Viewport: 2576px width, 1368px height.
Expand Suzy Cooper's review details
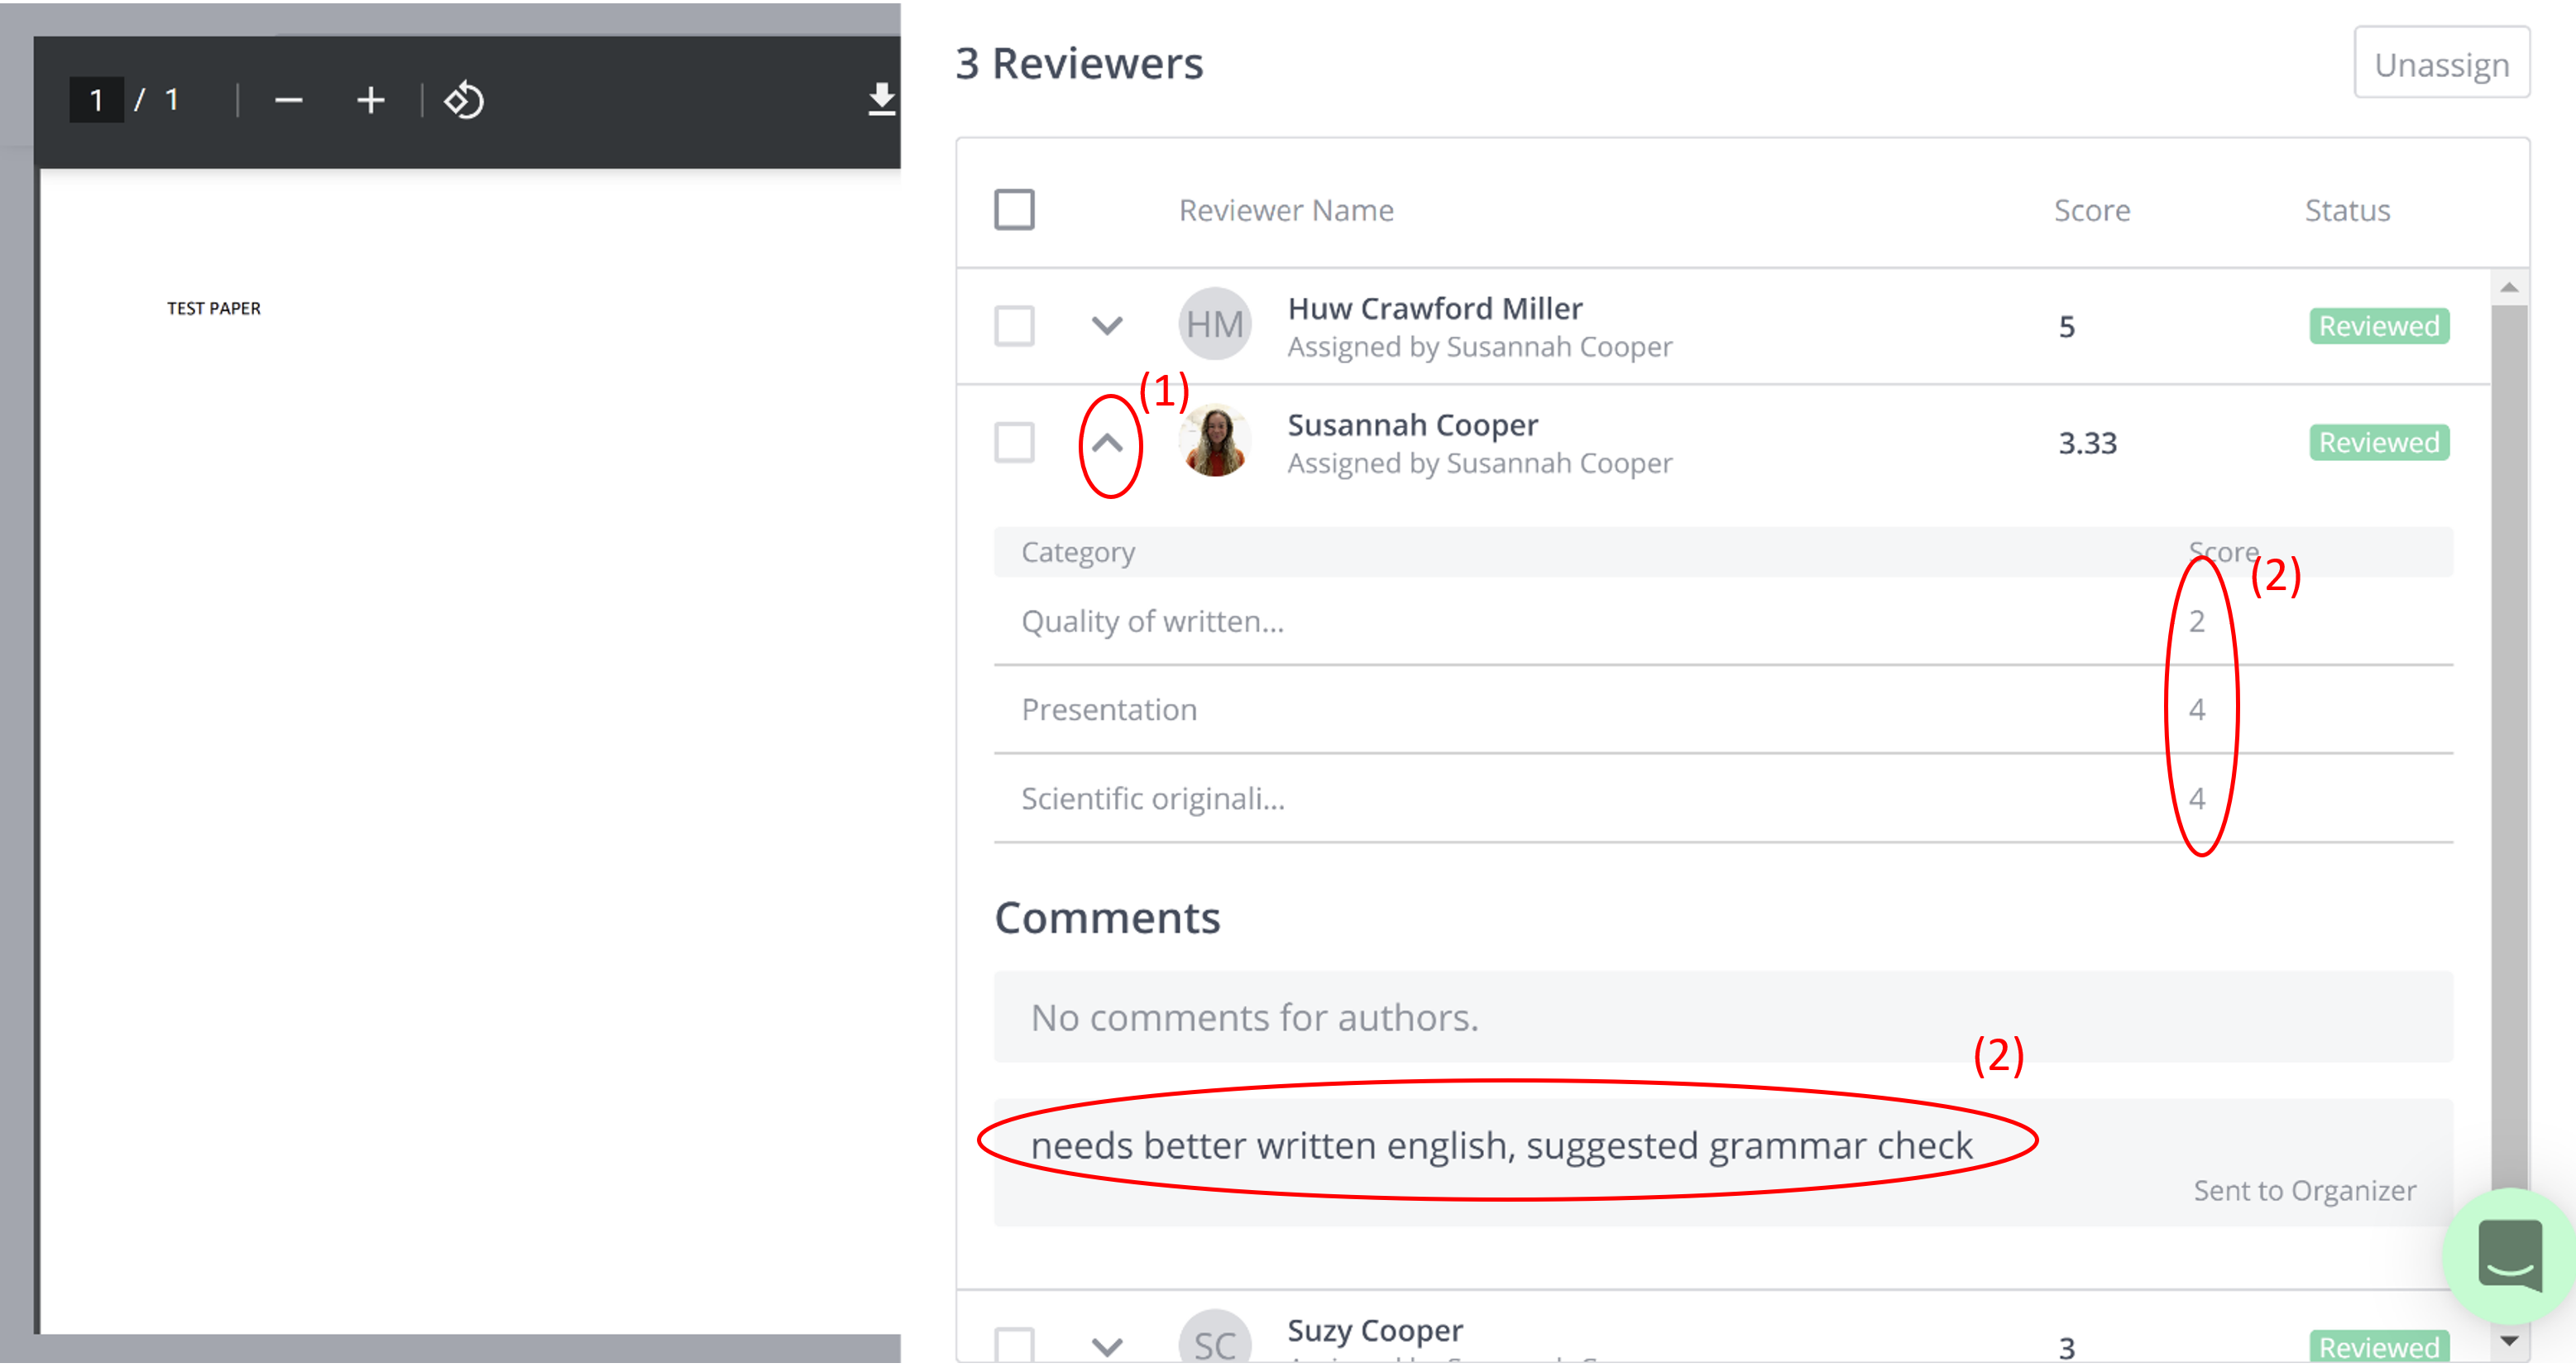(x=1107, y=1347)
